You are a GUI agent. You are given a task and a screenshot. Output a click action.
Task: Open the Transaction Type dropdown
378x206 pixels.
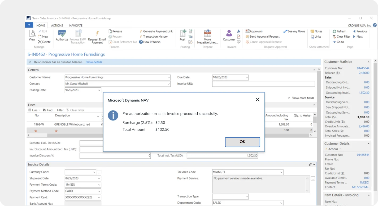247,197
